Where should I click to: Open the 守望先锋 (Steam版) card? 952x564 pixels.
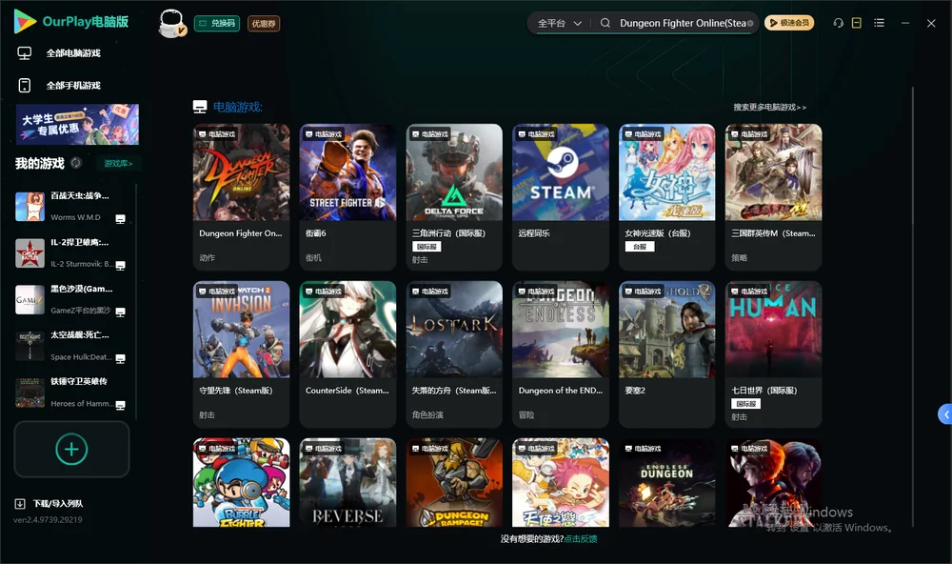242,354
